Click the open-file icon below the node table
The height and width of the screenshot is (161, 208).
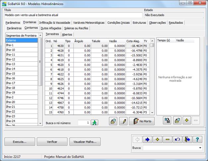tap(113, 121)
